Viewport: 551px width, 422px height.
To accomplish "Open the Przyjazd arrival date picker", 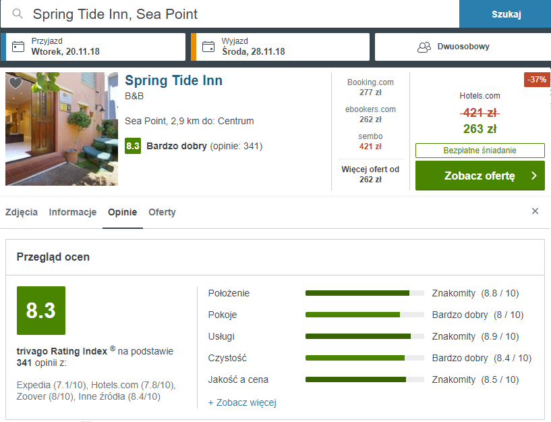I will [95, 47].
